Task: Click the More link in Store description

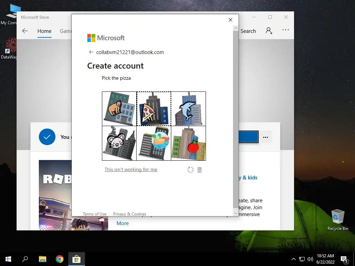Action: [122, 223]
